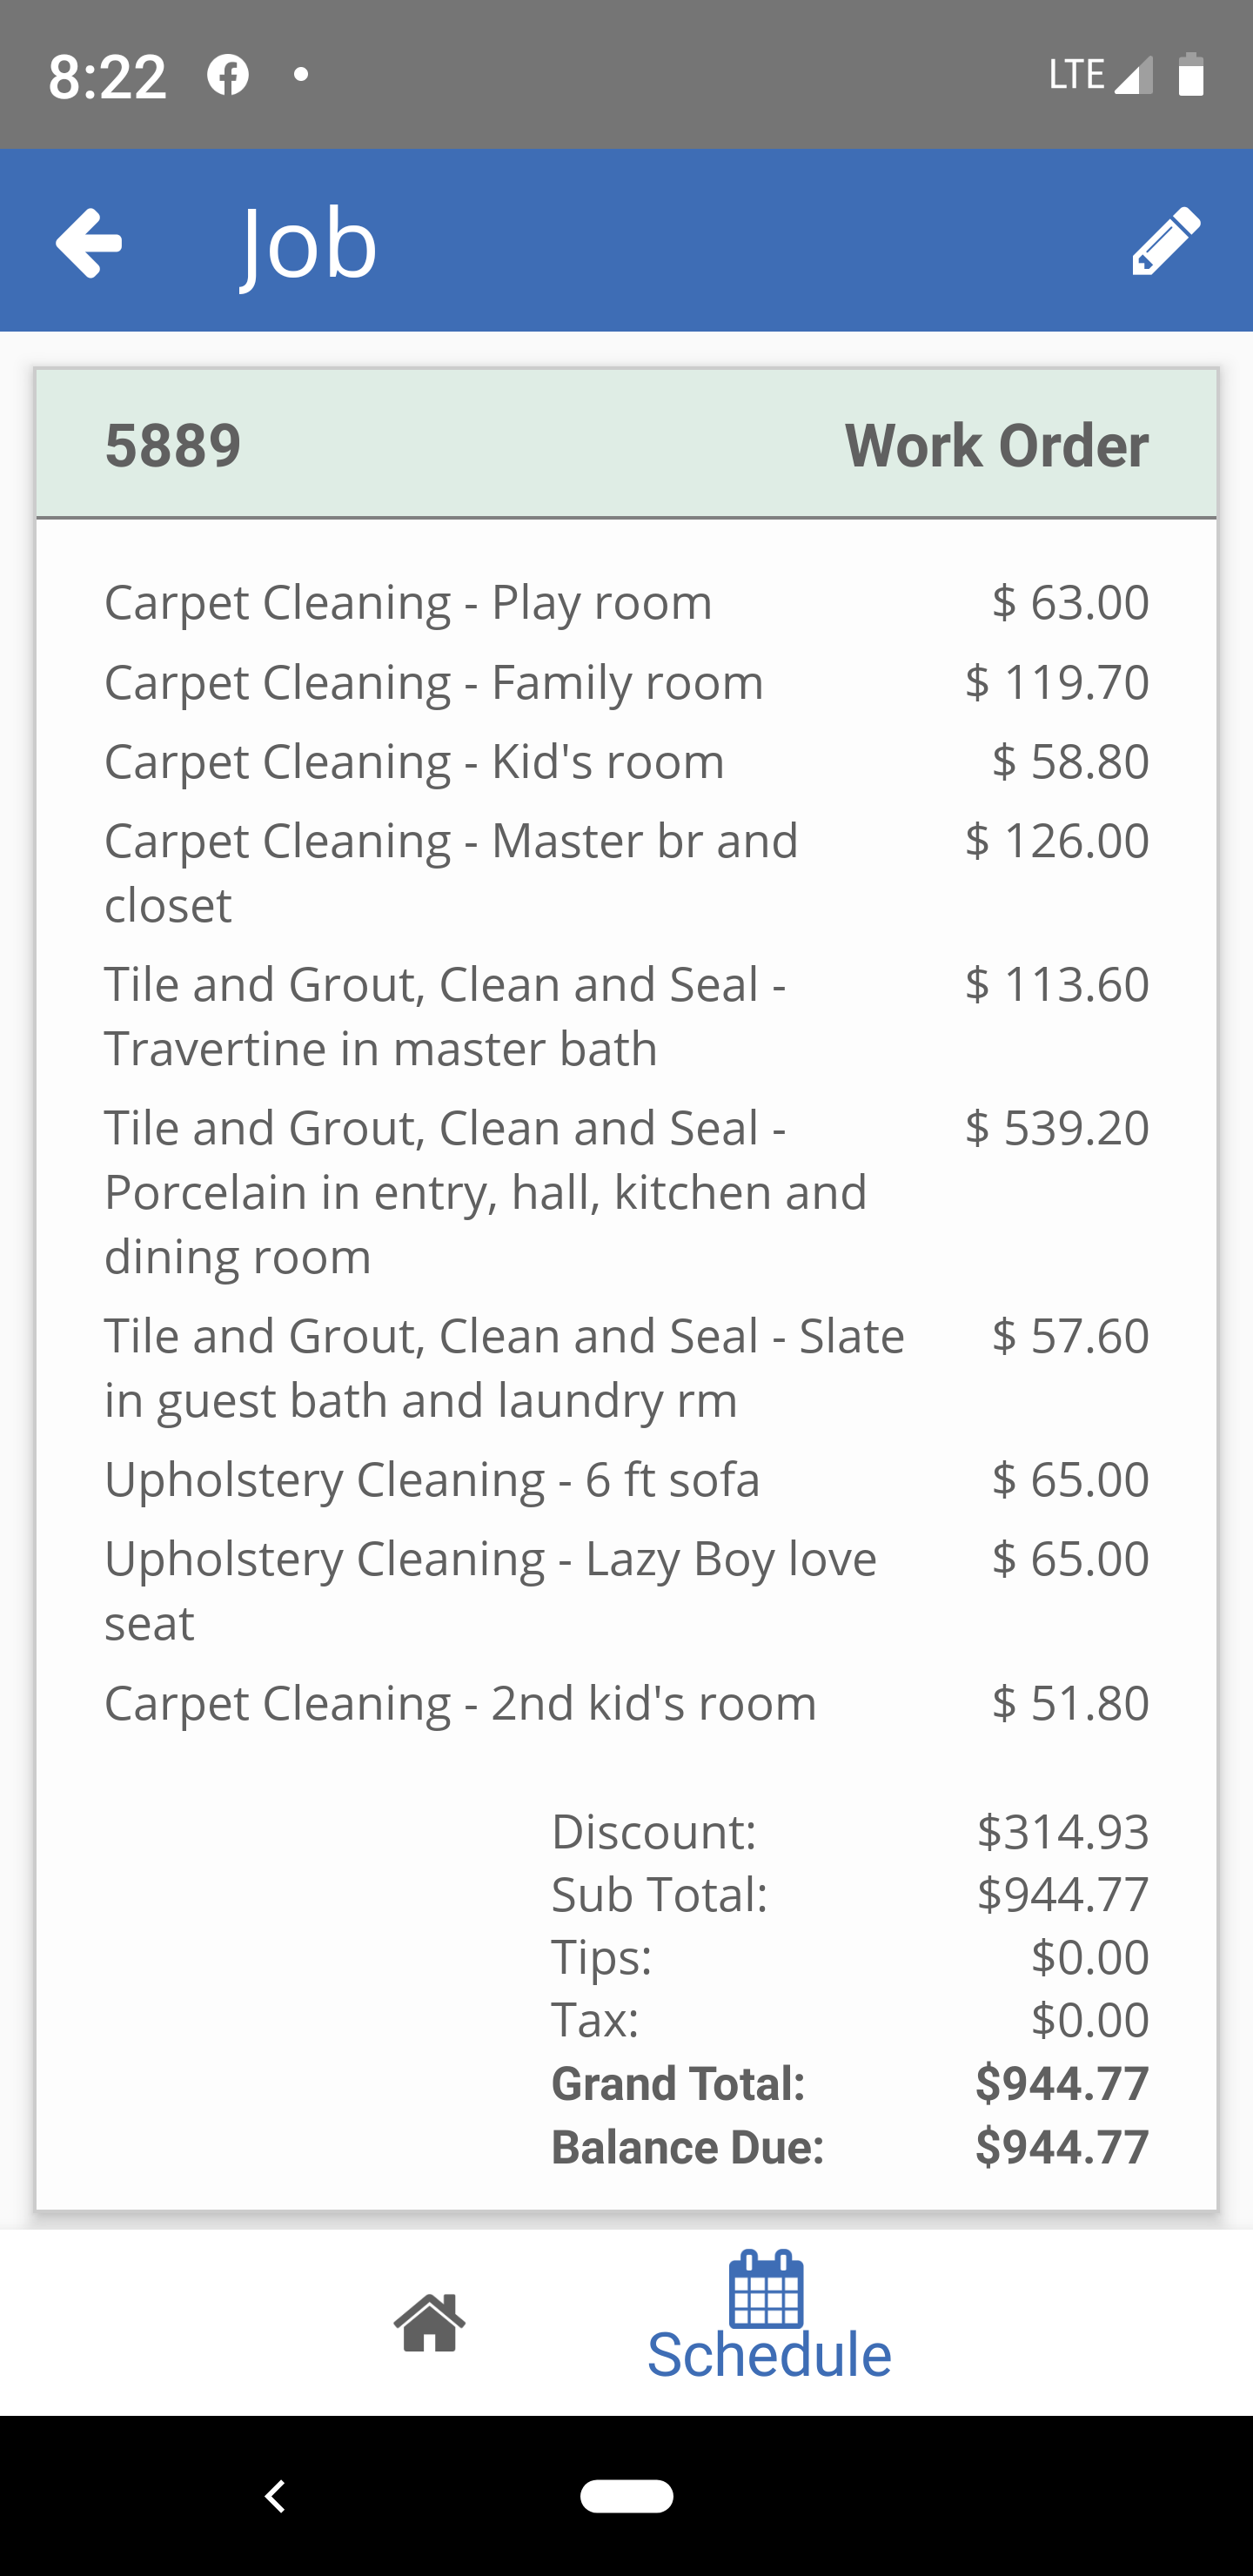Open the Schedule tab label
This screenshot has width=1253, height=2576.
769,2355
